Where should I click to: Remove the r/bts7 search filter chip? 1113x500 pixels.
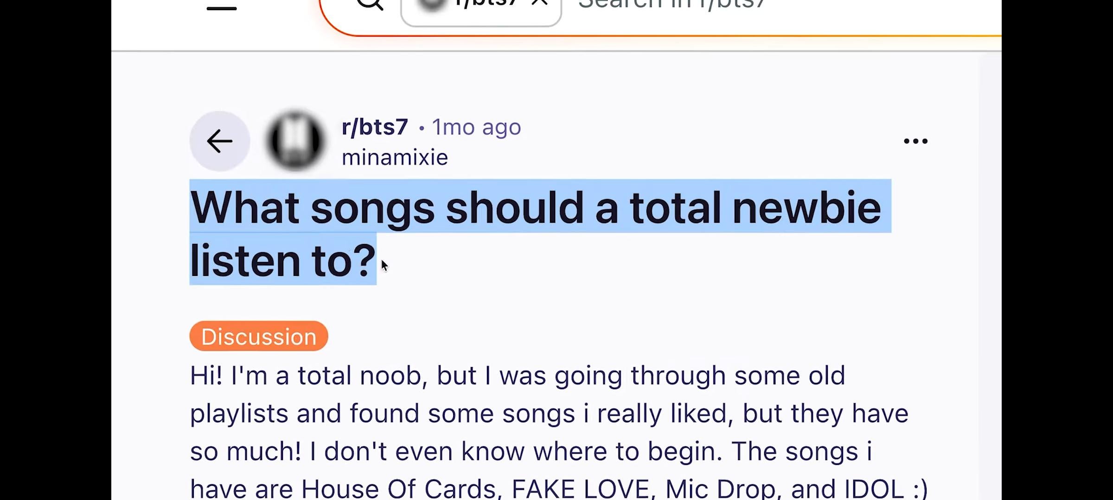pyautogui.click(x=539, y=4)
